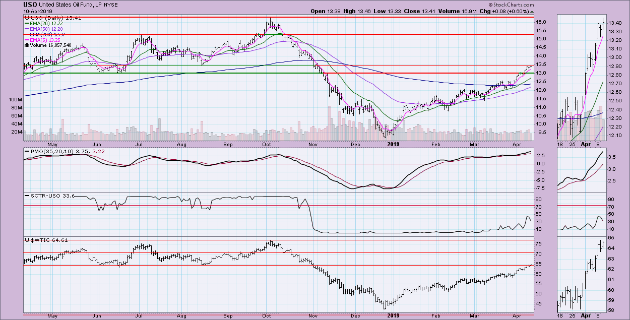This screenshot has width=630, height=320.
Task: Click the USO ticker symbol in the title
Action: click(x=30, y=5)
